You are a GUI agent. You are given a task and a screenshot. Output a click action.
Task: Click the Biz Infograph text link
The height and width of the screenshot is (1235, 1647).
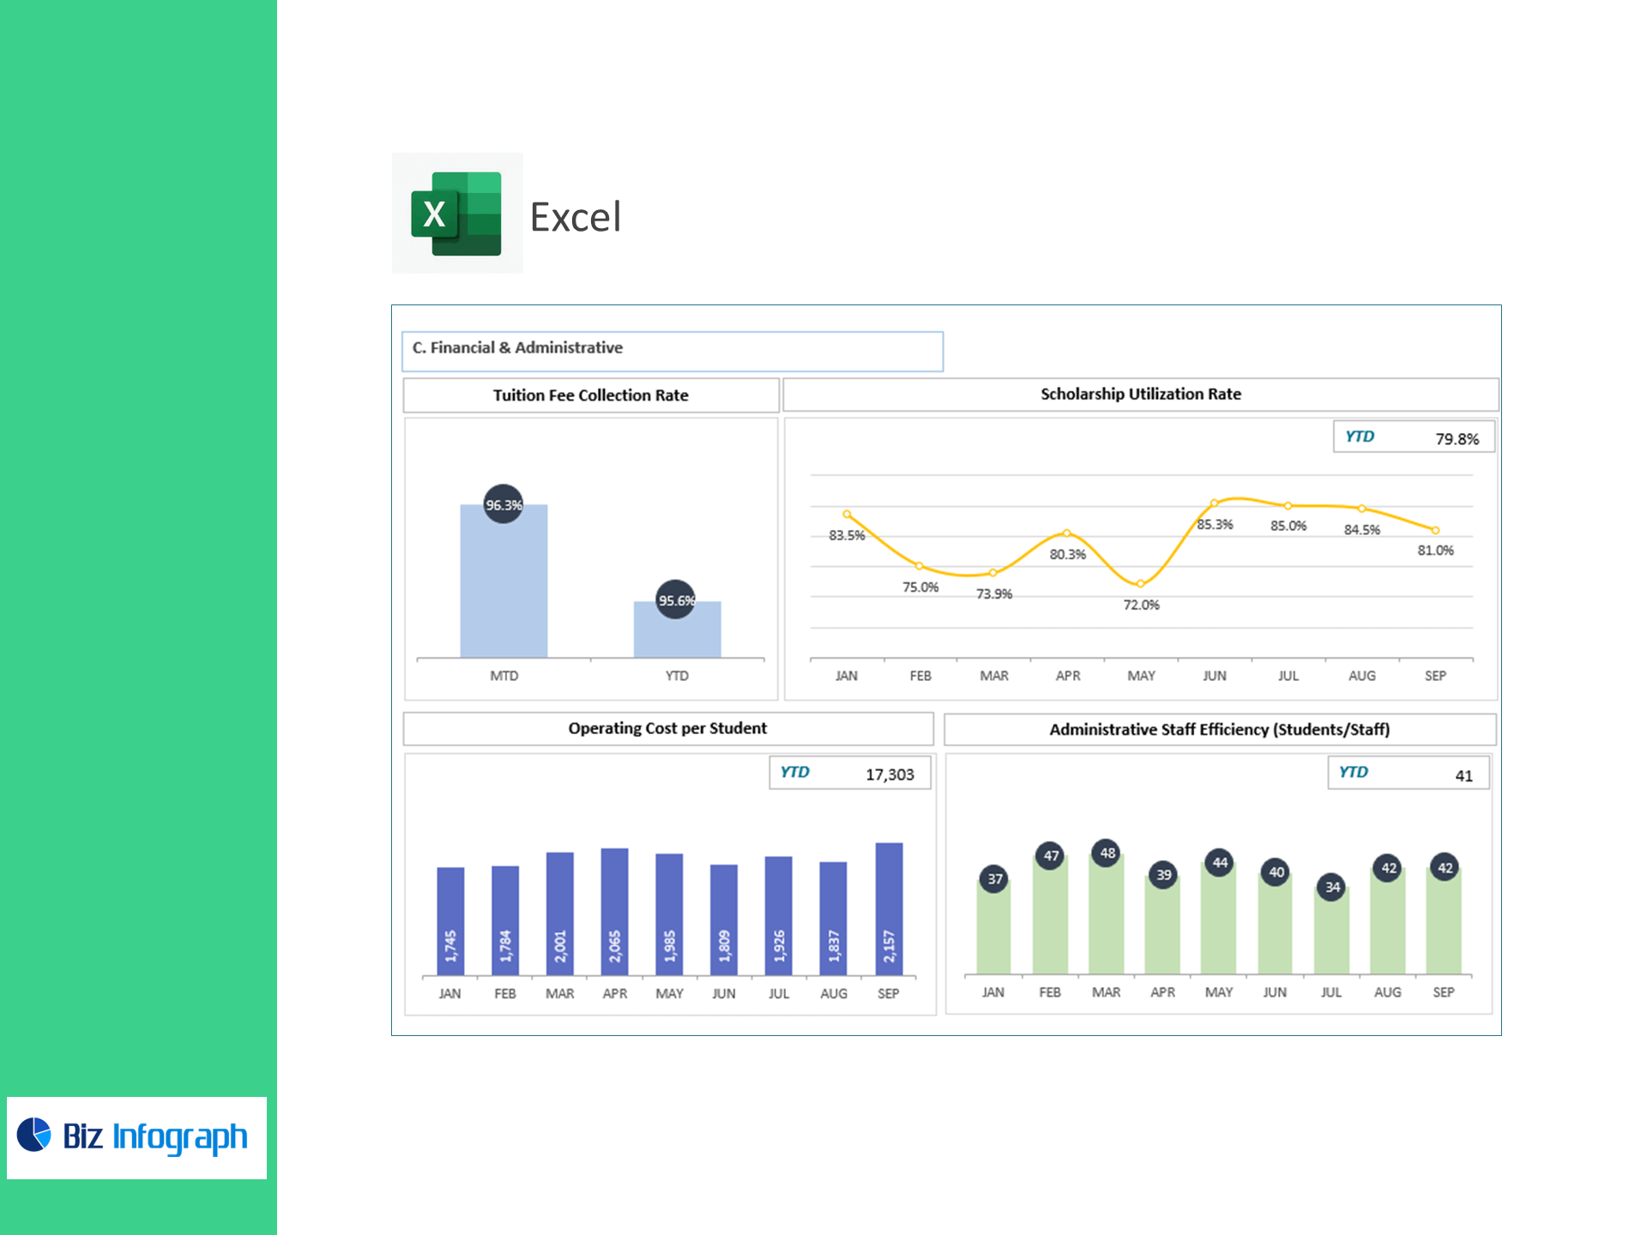tap(155, 1136)
